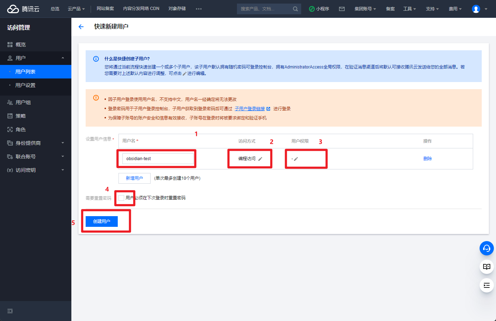Click the 策略 policy icon
496x321 pixels.
click(x=10, y=116)
